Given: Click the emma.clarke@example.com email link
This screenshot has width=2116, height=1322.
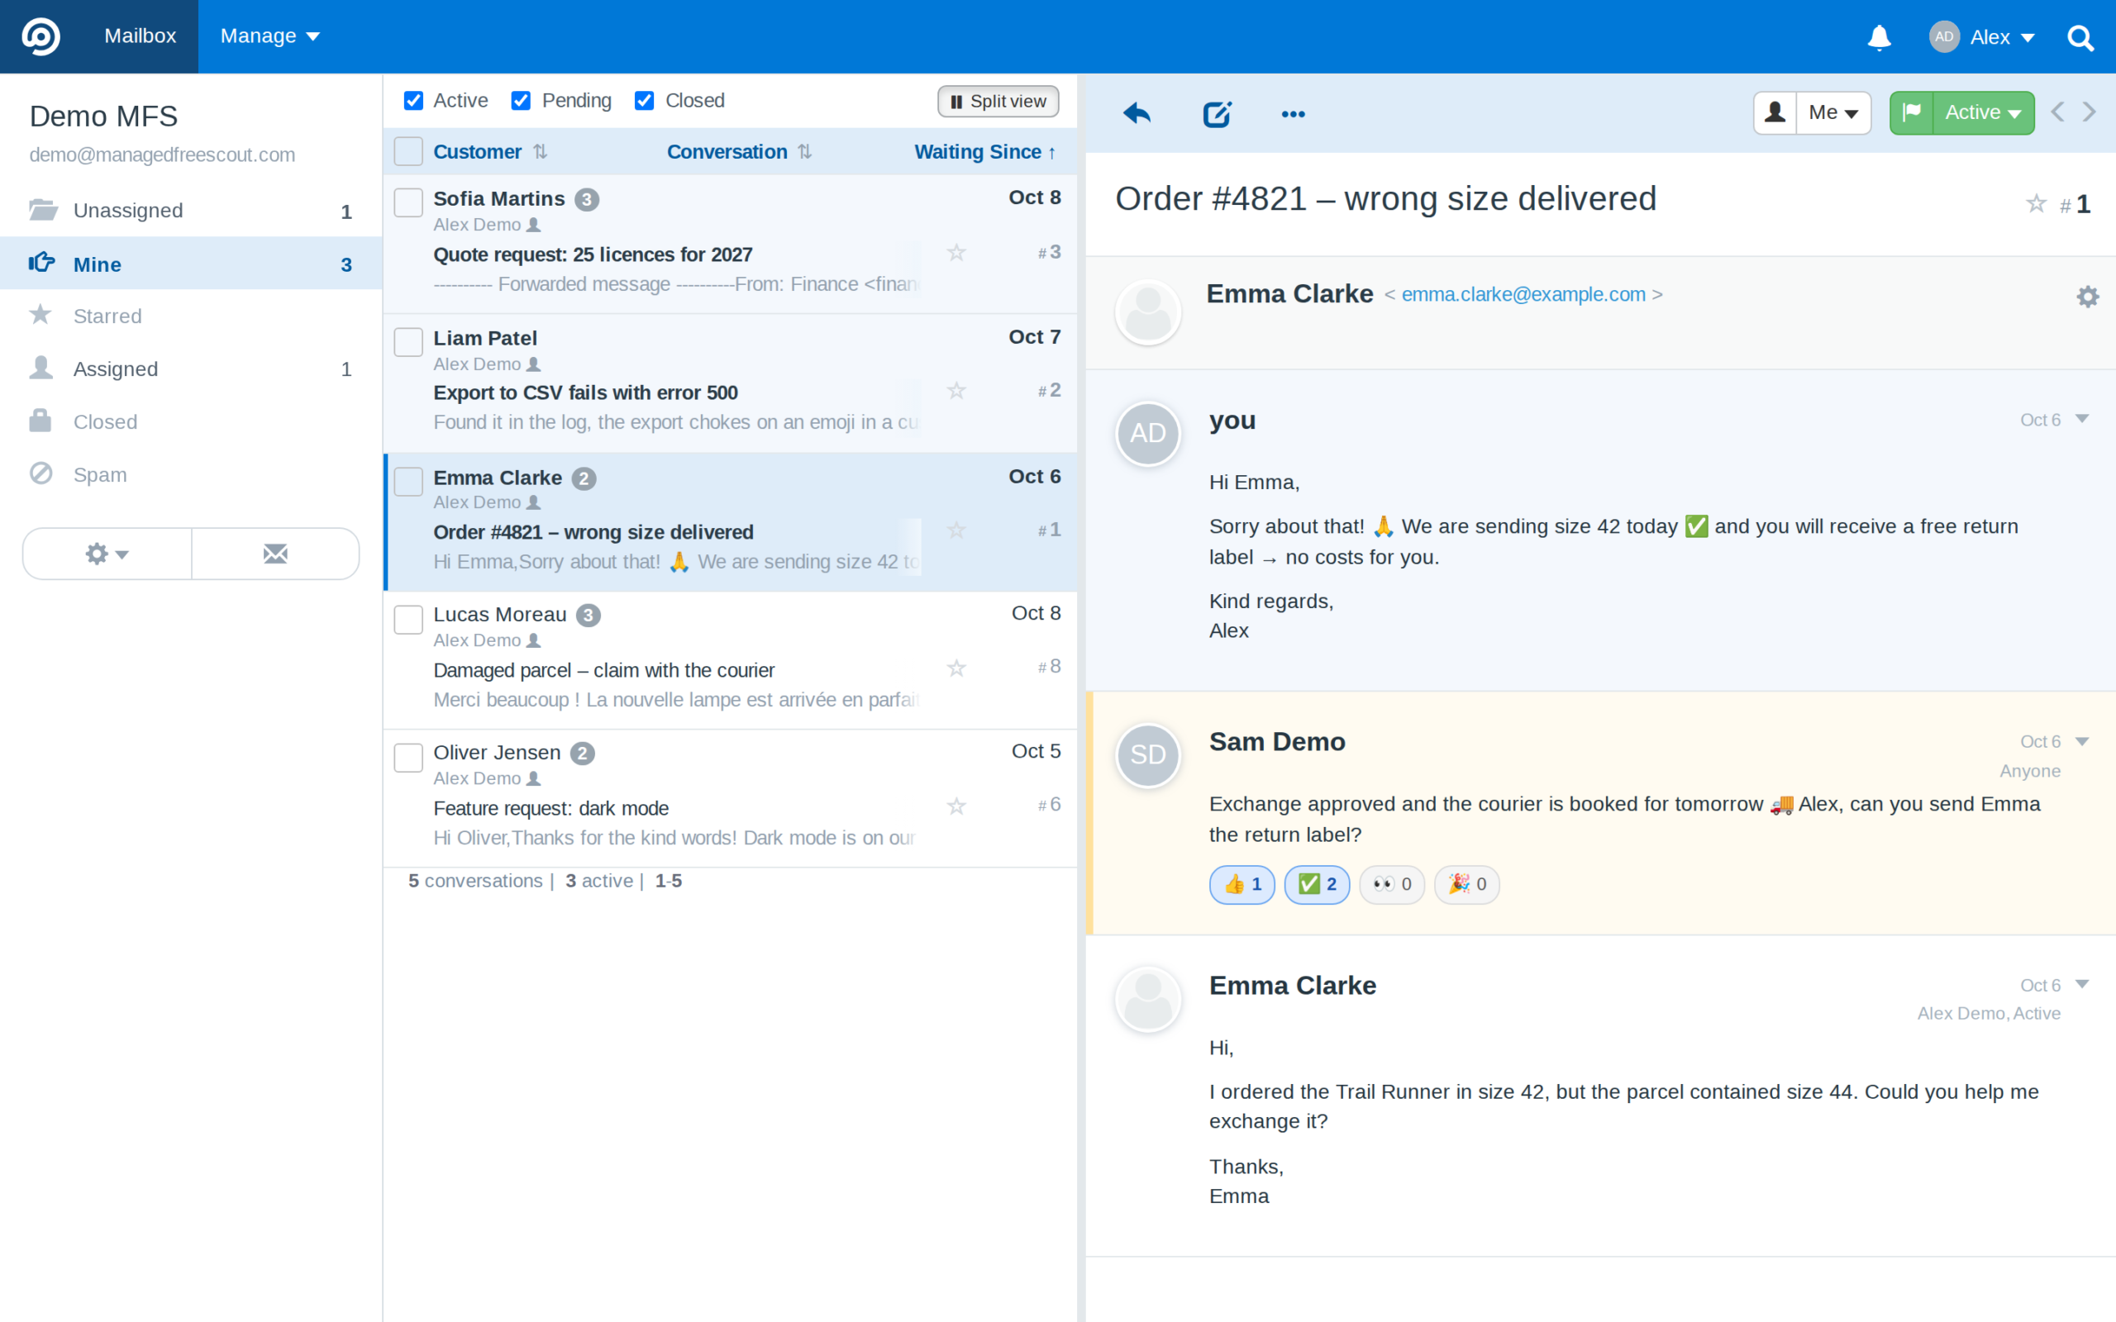Looking at the screenshot, I should [x=1523, y=295].
